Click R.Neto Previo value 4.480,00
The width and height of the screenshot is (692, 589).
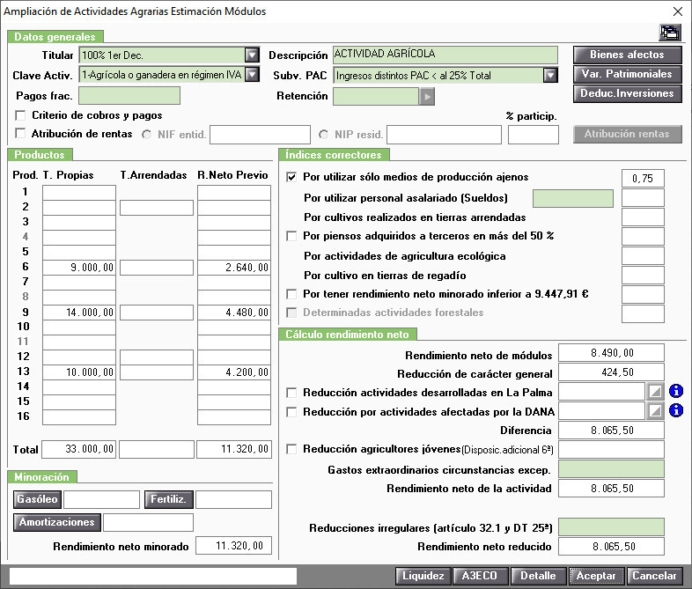(234, 313)
